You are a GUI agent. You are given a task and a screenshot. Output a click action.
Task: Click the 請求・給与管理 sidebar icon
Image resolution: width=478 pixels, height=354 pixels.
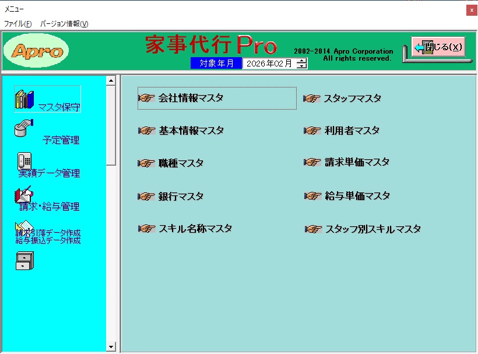[24, 195]
